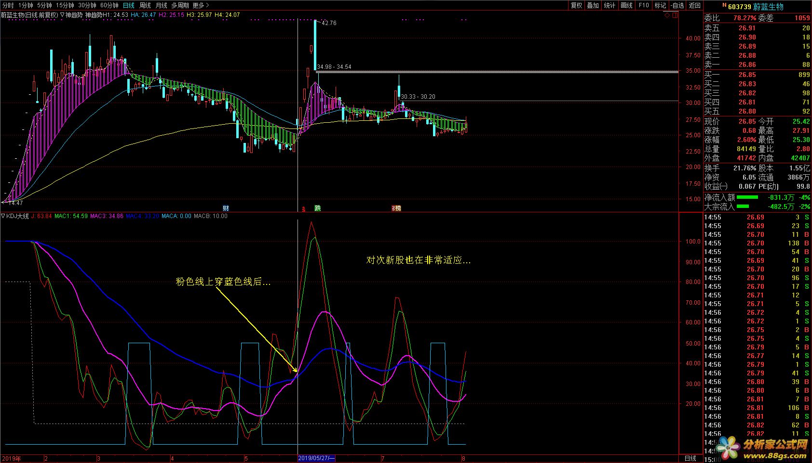Select the 5分钟 period tab
The height and width of the screenshot is (463, 812).
(x=44, y=5)
